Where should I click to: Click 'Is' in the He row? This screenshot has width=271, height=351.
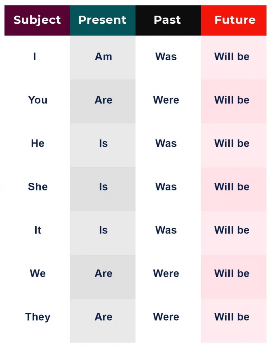point(103,143)
